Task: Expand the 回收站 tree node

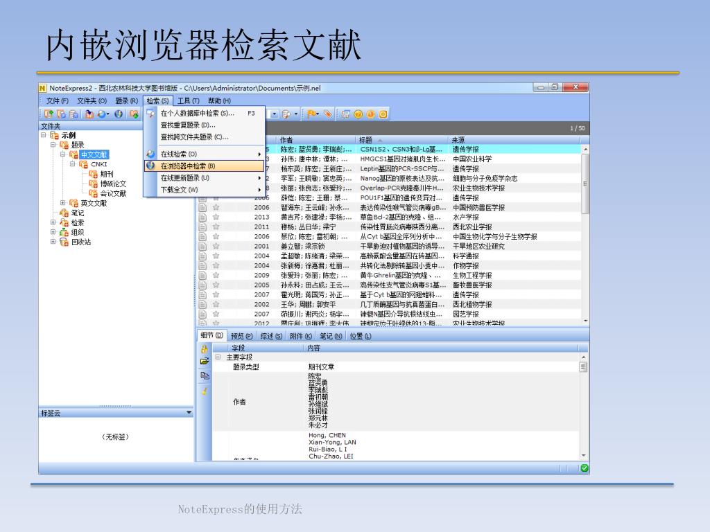Action: click(x=53, y=242)
